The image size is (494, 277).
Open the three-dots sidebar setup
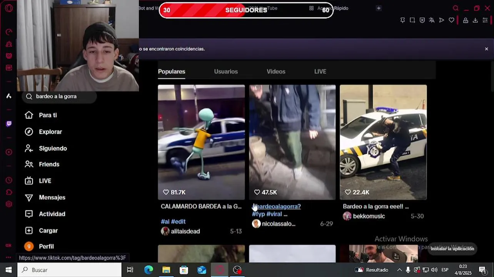tap(8, 257)
